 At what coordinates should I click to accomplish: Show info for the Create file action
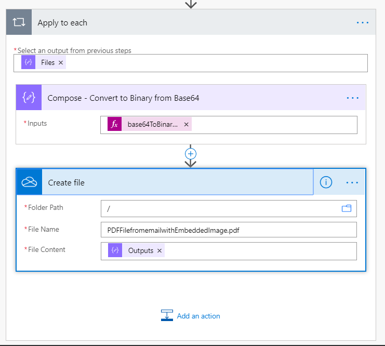[326, 182]
